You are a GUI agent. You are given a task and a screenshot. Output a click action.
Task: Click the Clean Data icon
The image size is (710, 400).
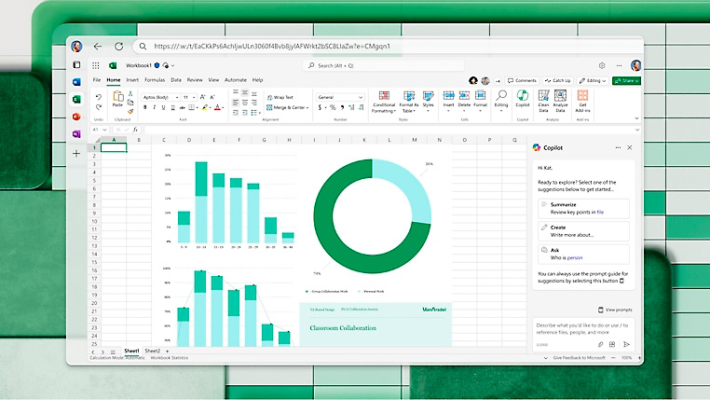(x=544, y=96)
